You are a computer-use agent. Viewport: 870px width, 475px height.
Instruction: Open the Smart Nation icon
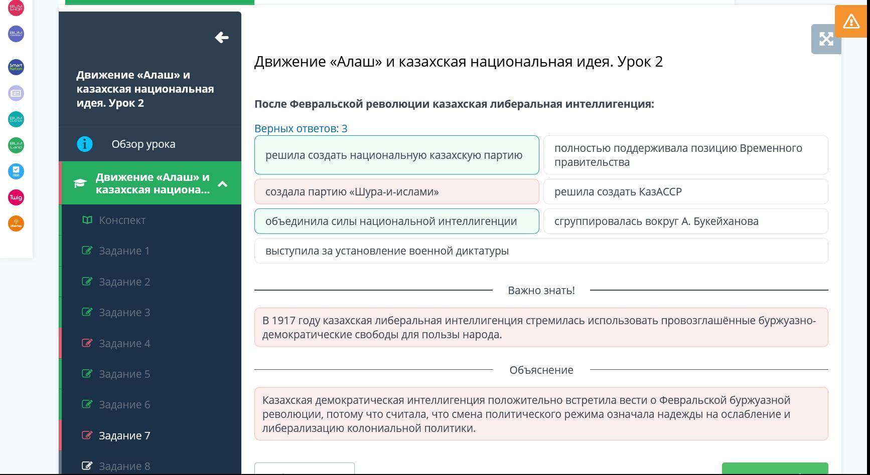click(x=16, y=67)
